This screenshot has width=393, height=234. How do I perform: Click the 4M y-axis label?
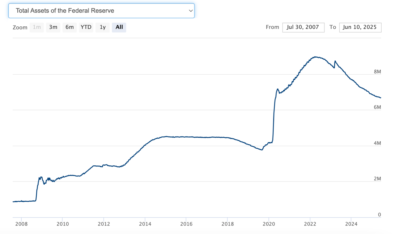pyautogui.click(x=377, y=143)
